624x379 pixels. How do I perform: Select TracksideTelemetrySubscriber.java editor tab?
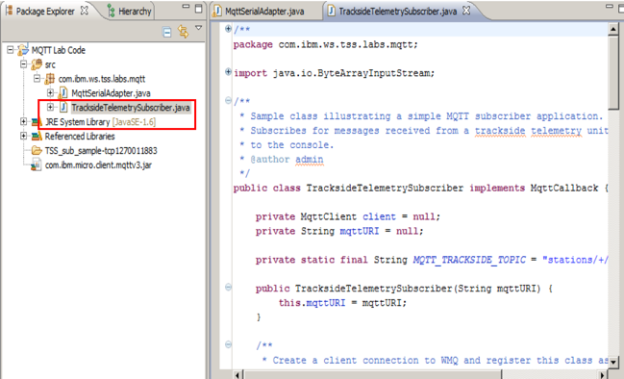[397, 12]
